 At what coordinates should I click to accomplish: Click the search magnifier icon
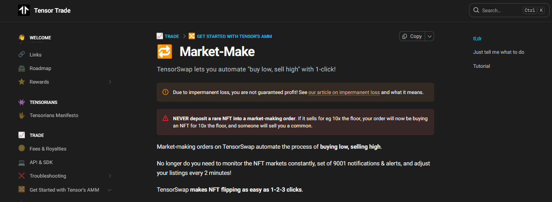(476, 10)
